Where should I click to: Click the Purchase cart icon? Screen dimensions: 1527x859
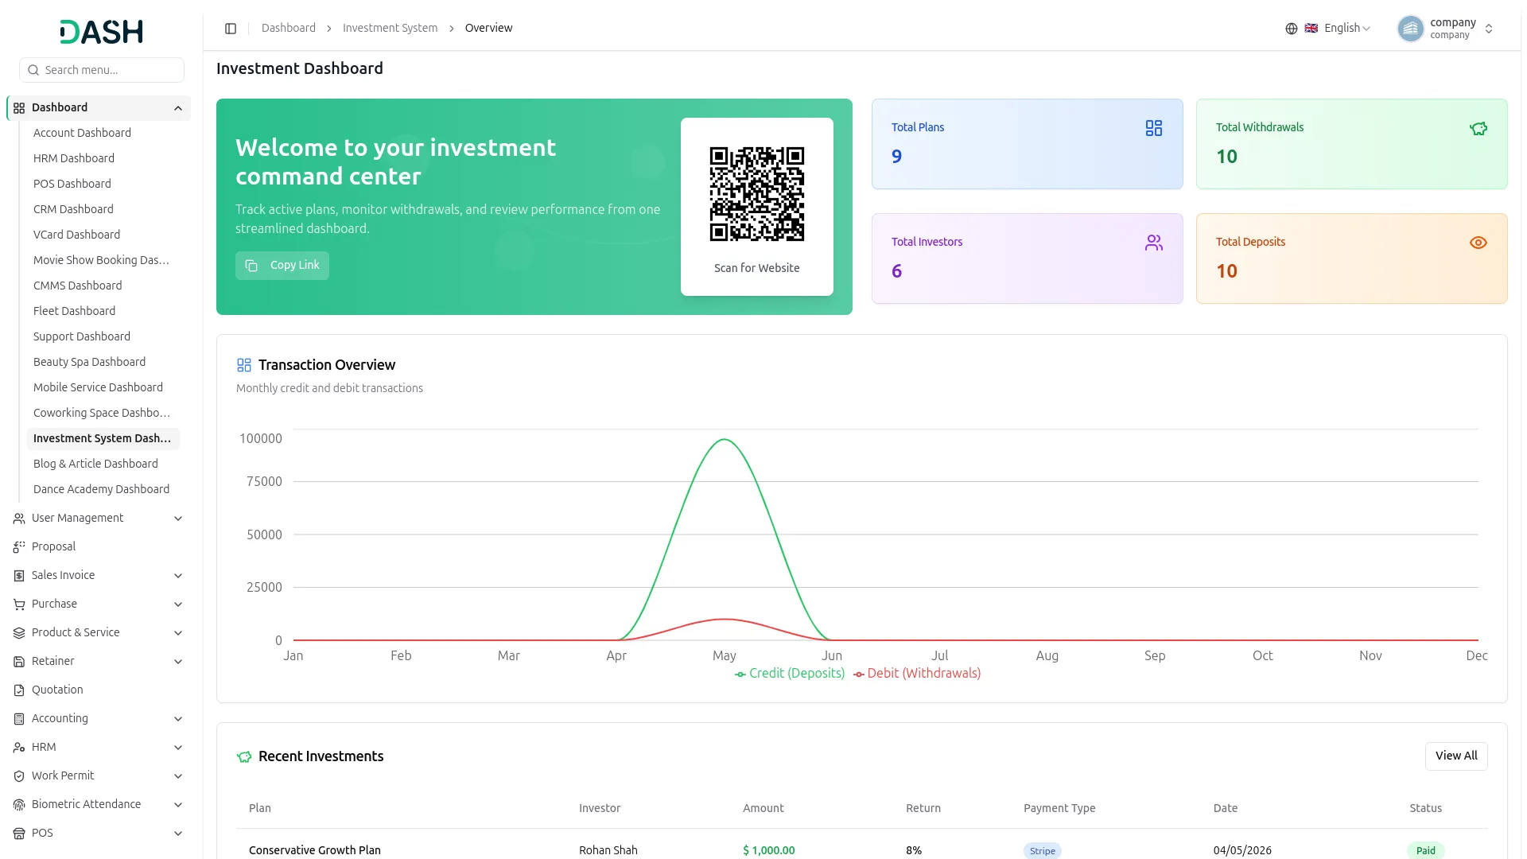tap(19, 604)
